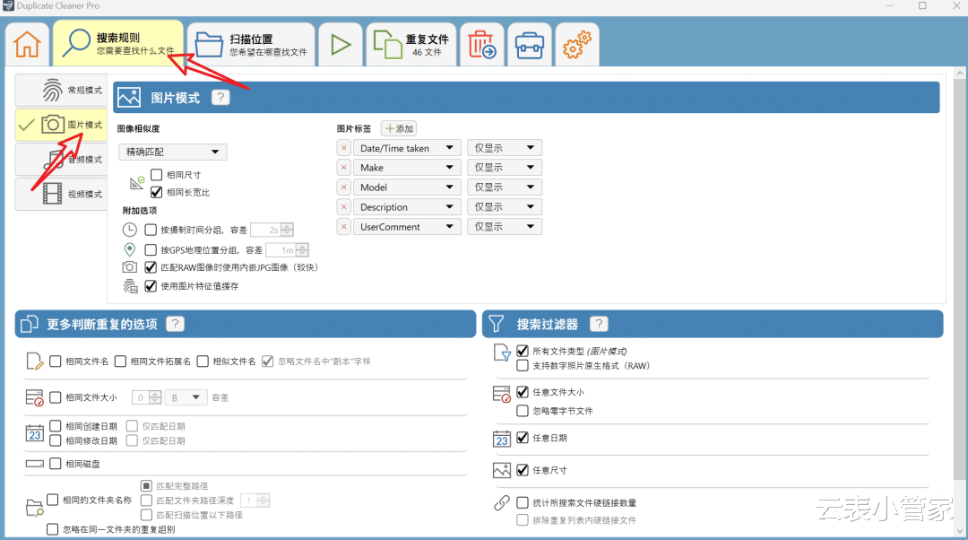Open the Date/Time taken tag dropdown
This screenshot has width=968, height=540.
point(408,148)
